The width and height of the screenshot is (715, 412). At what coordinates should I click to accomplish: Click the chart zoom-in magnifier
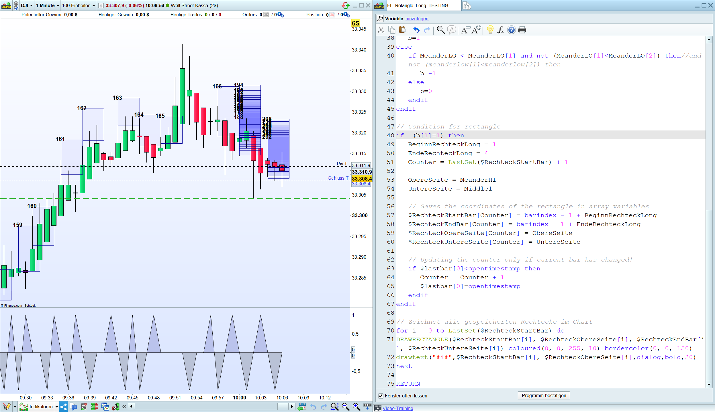[356, 407]
